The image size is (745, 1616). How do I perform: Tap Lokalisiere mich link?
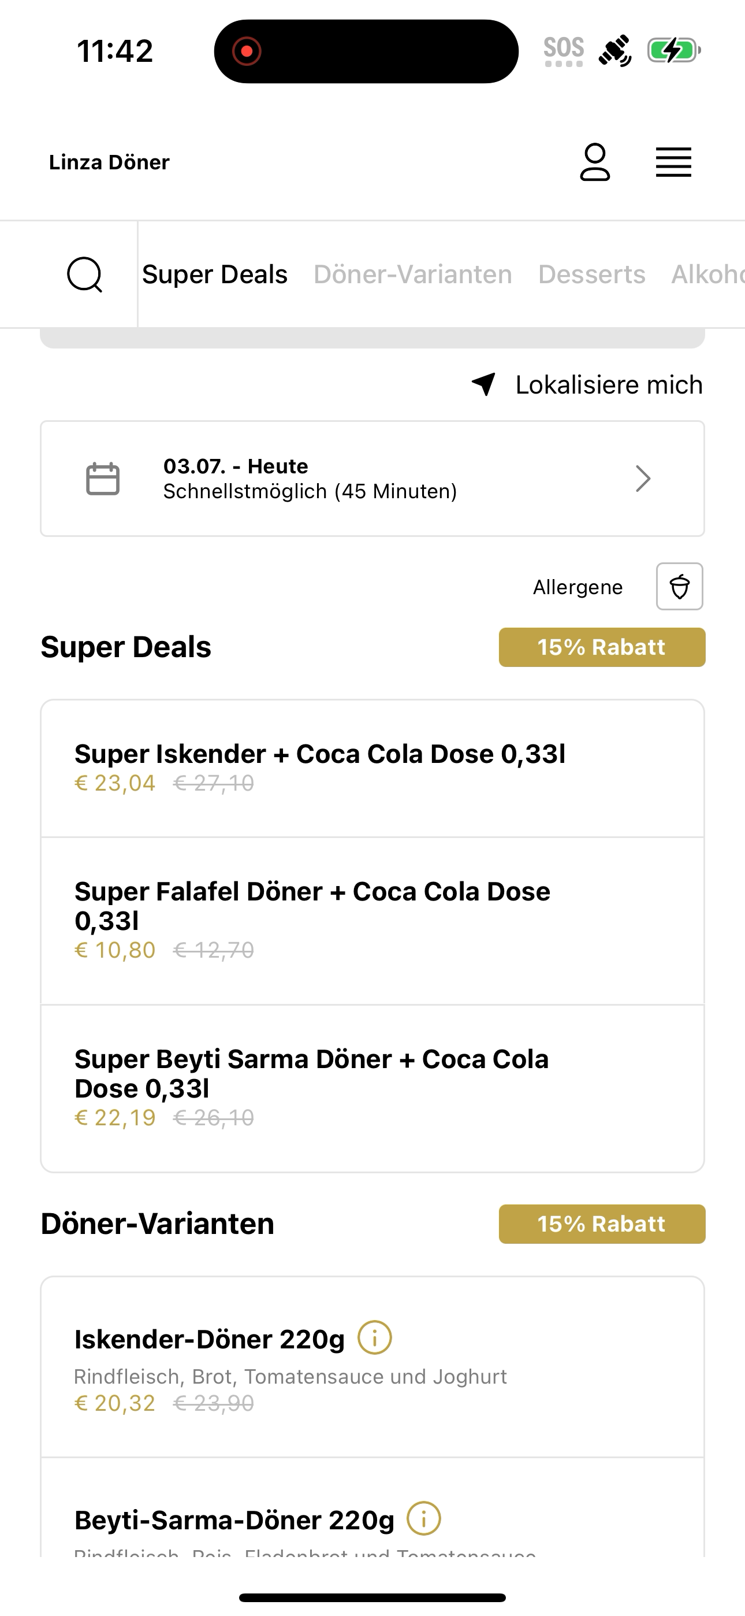[x=609, y=384]
